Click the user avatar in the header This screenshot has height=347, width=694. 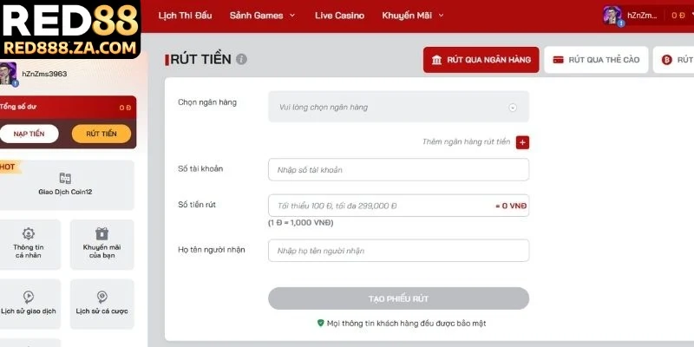tap(612, 16)
